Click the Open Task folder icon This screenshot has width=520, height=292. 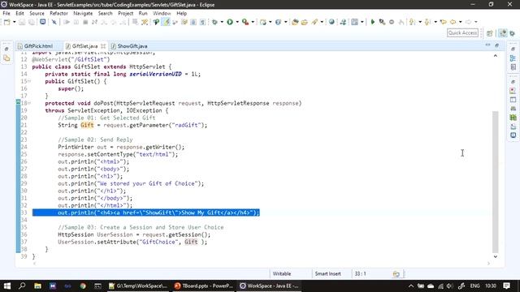305,22
